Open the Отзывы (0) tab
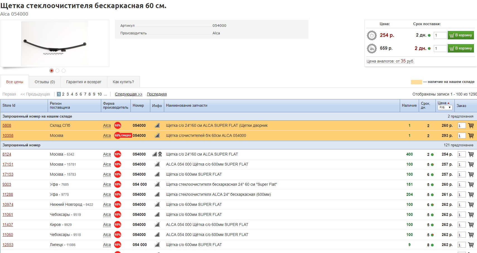477x253 pixels. 45,82
